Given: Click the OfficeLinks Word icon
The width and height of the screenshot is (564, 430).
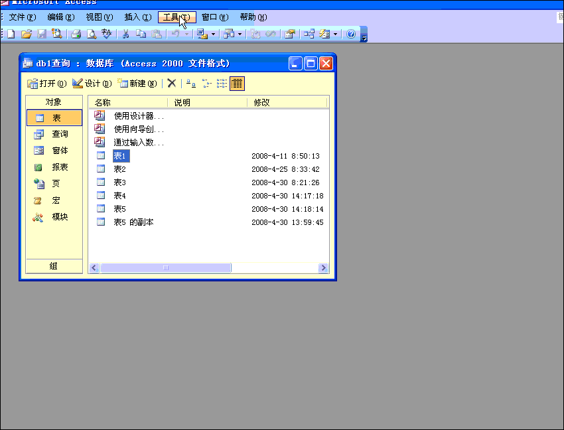Looking at the screenshot, I should tap(202, 35).
